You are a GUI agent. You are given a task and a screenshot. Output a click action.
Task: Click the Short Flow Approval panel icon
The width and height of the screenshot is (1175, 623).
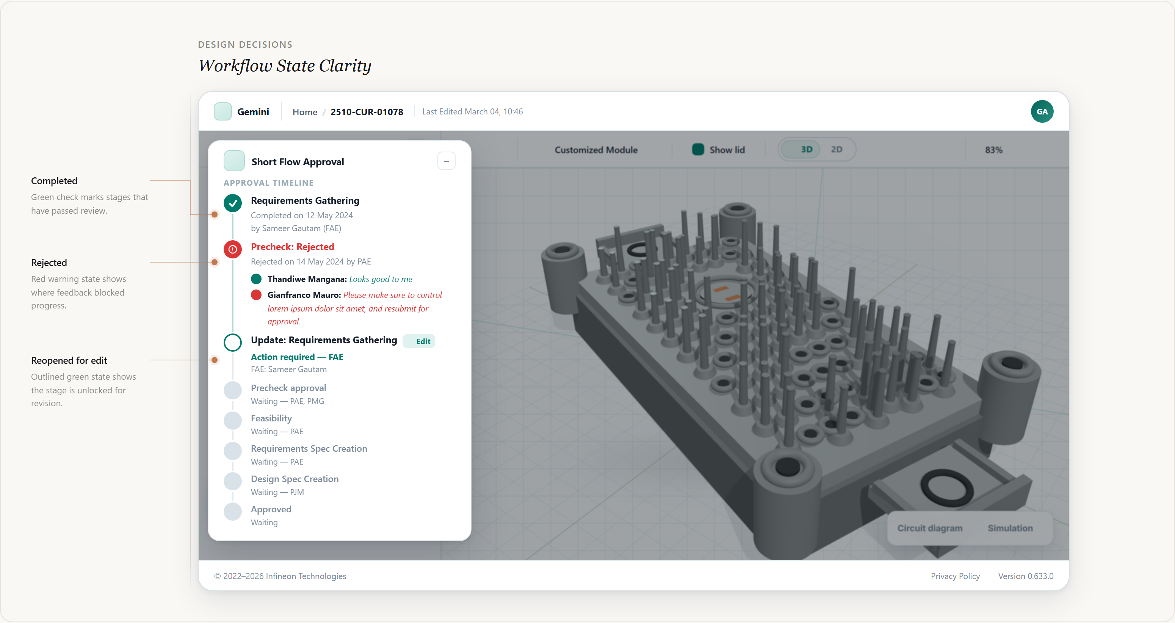tap(234, 161)
